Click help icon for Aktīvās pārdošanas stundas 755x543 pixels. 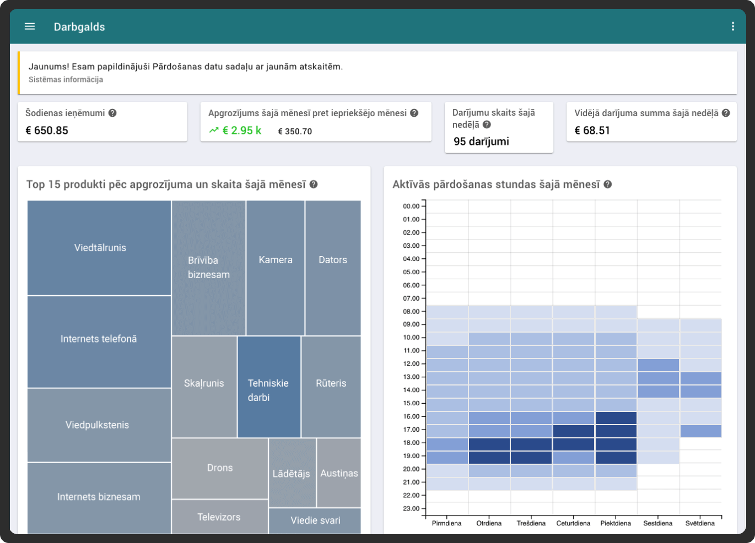click(x=608, y=184)
